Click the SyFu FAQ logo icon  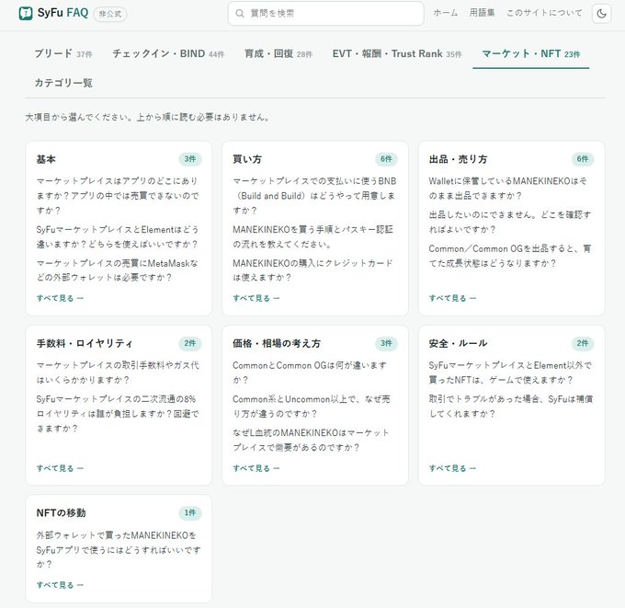[26, 13]
